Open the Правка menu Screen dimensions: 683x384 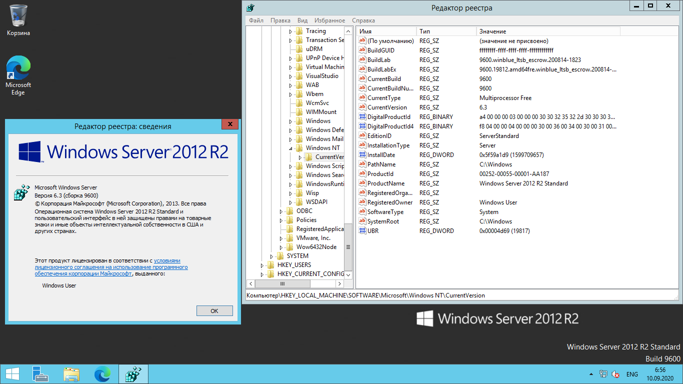click(x=280, y=20)
